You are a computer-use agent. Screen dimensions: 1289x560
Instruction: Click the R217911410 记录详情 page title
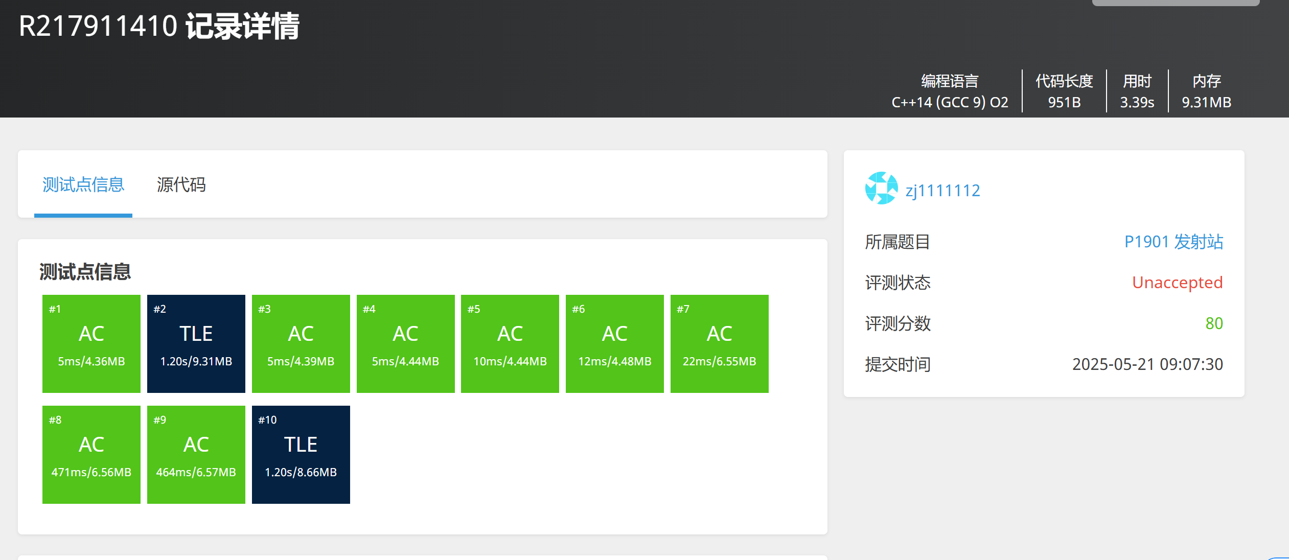159,26
